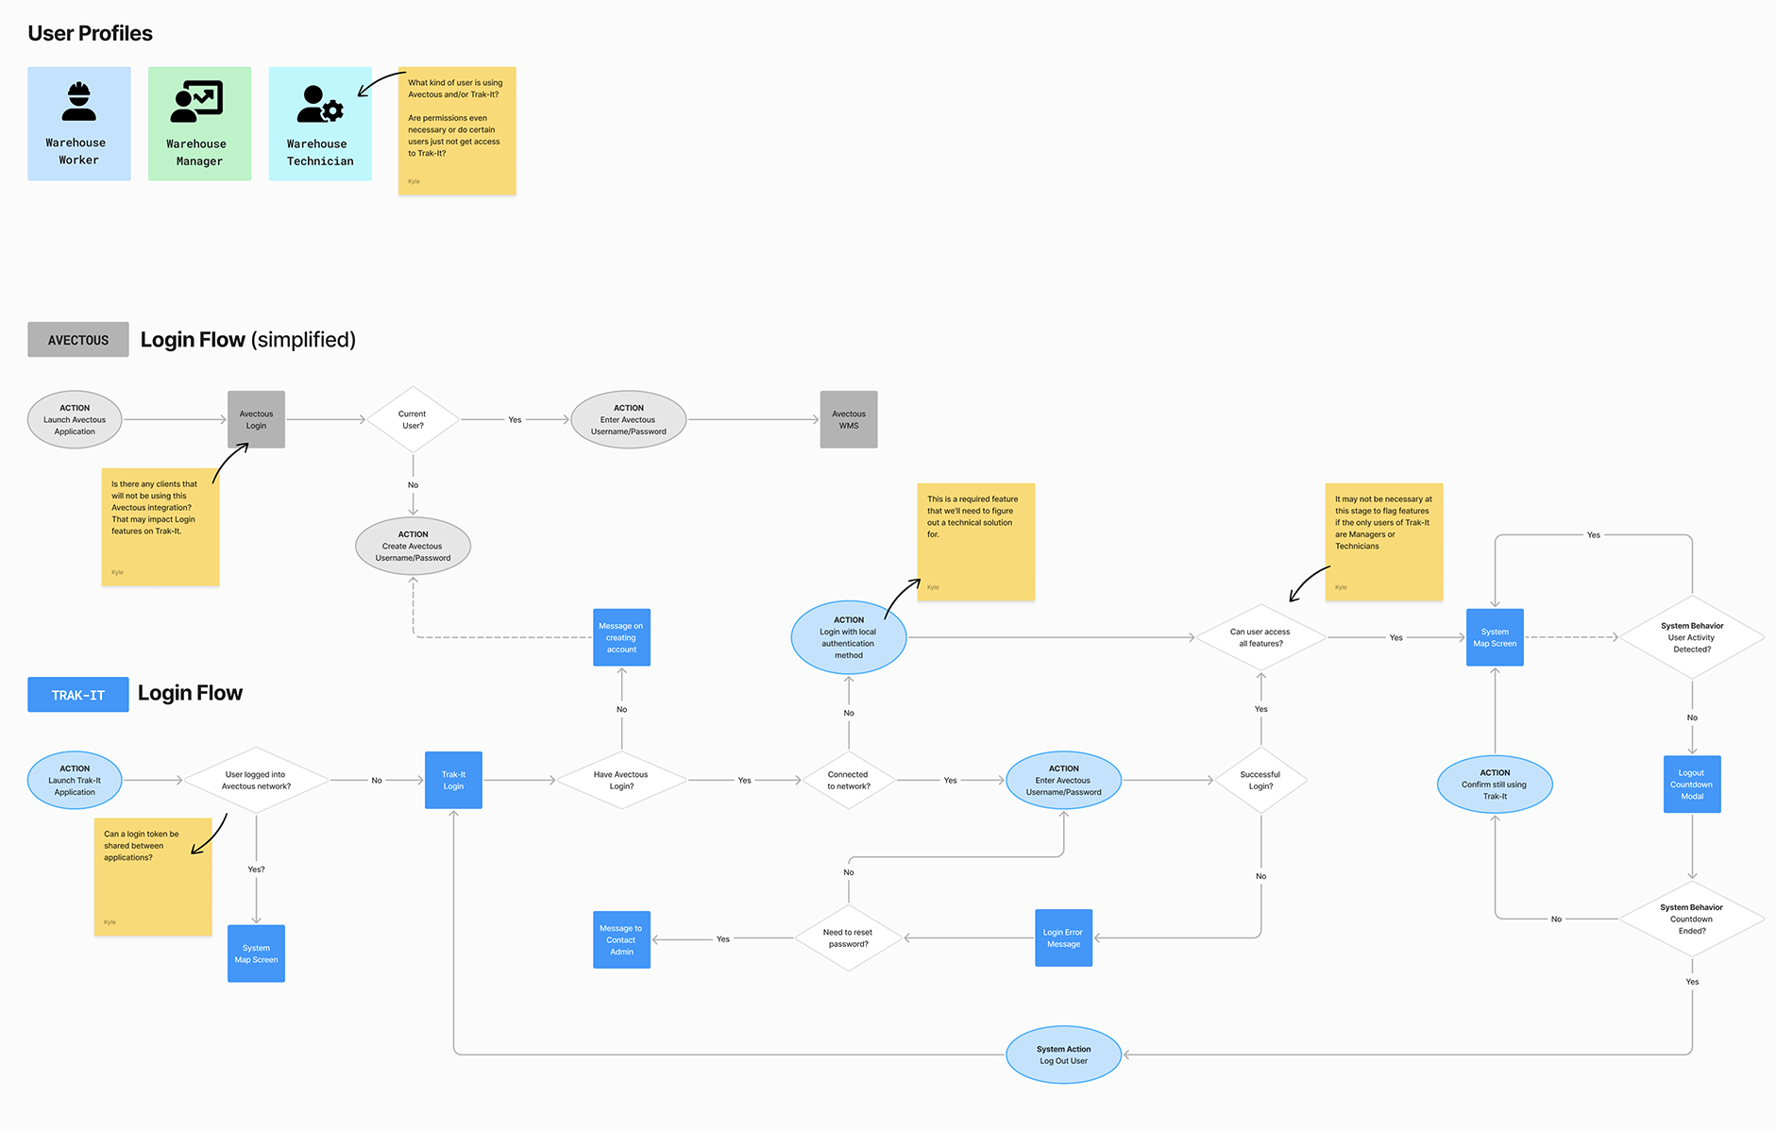Select the Launch Trak-It Application action oval
Image resolution: width=1776 pixels, height=1131 pixels.
[75, 781]
